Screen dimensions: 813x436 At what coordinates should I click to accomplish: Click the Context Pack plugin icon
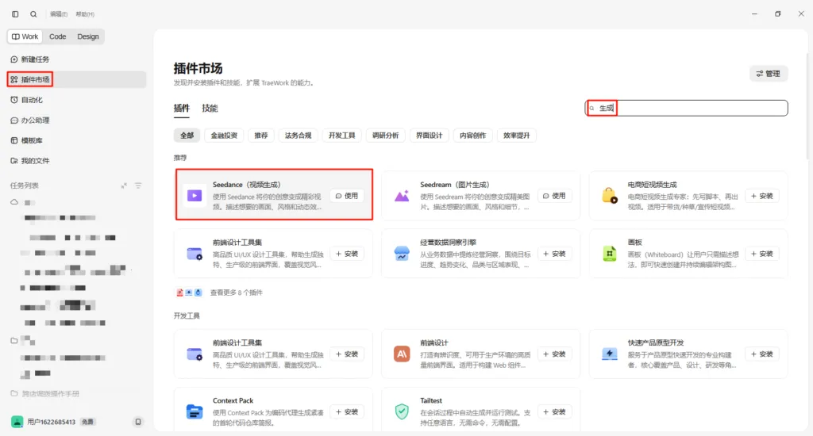coord(195,412)
